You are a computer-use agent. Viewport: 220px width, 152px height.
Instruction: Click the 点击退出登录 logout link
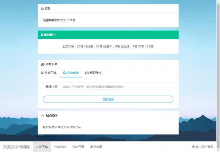coord(204,147)
